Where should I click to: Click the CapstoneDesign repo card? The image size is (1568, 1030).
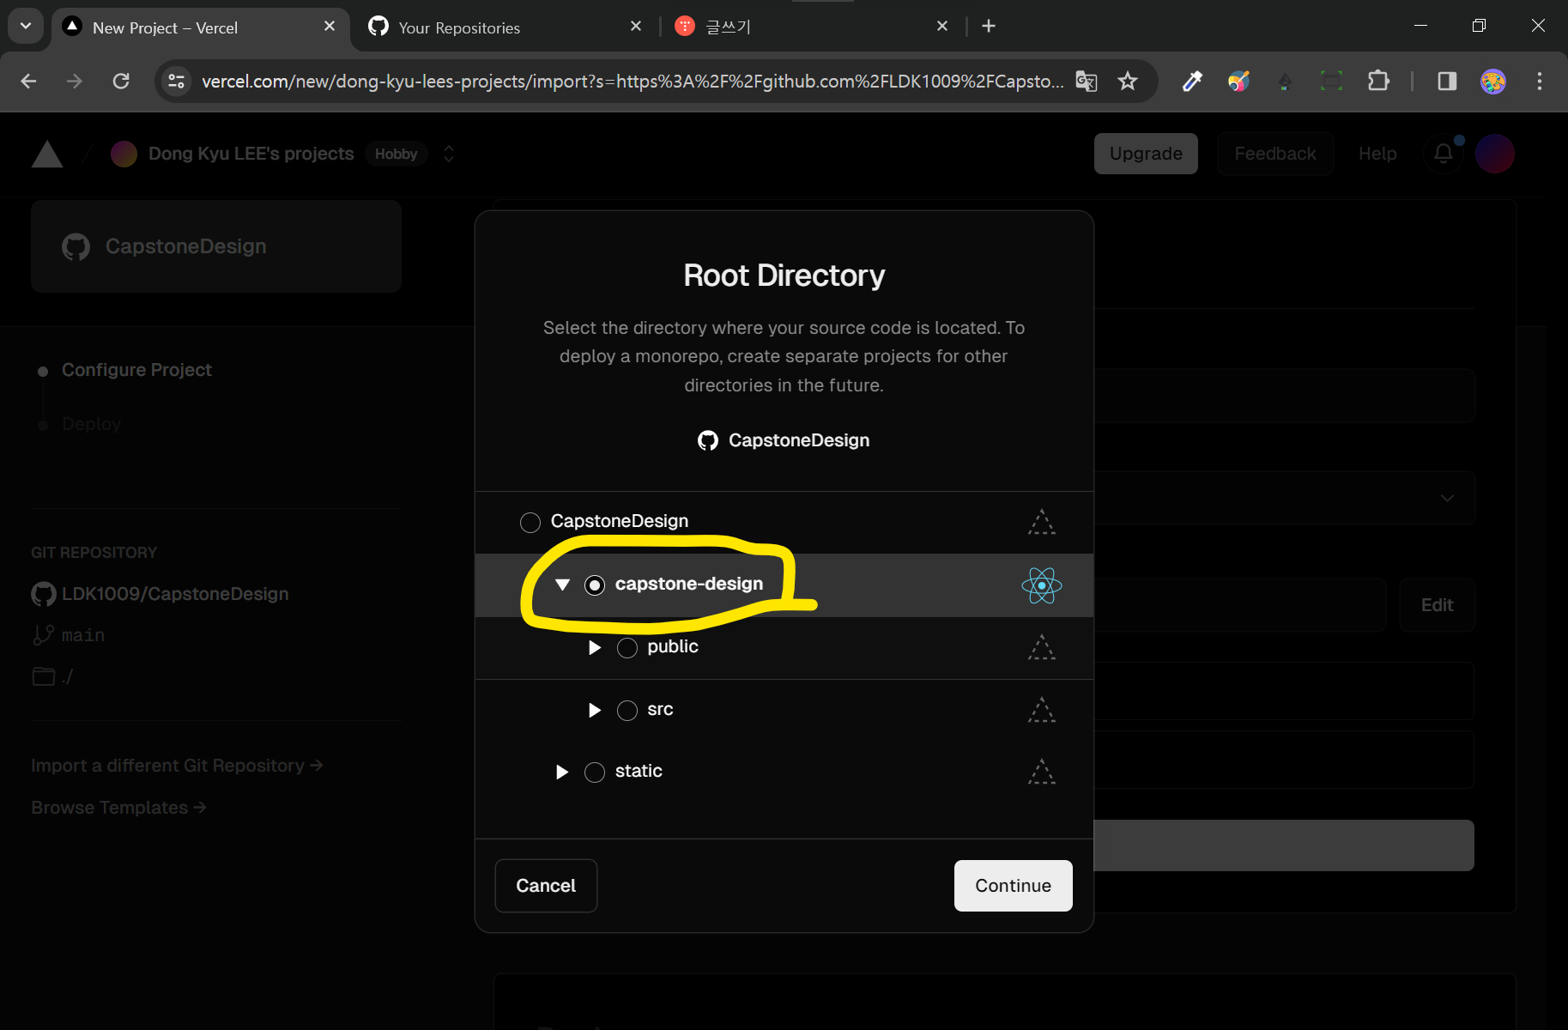[216, 246]
